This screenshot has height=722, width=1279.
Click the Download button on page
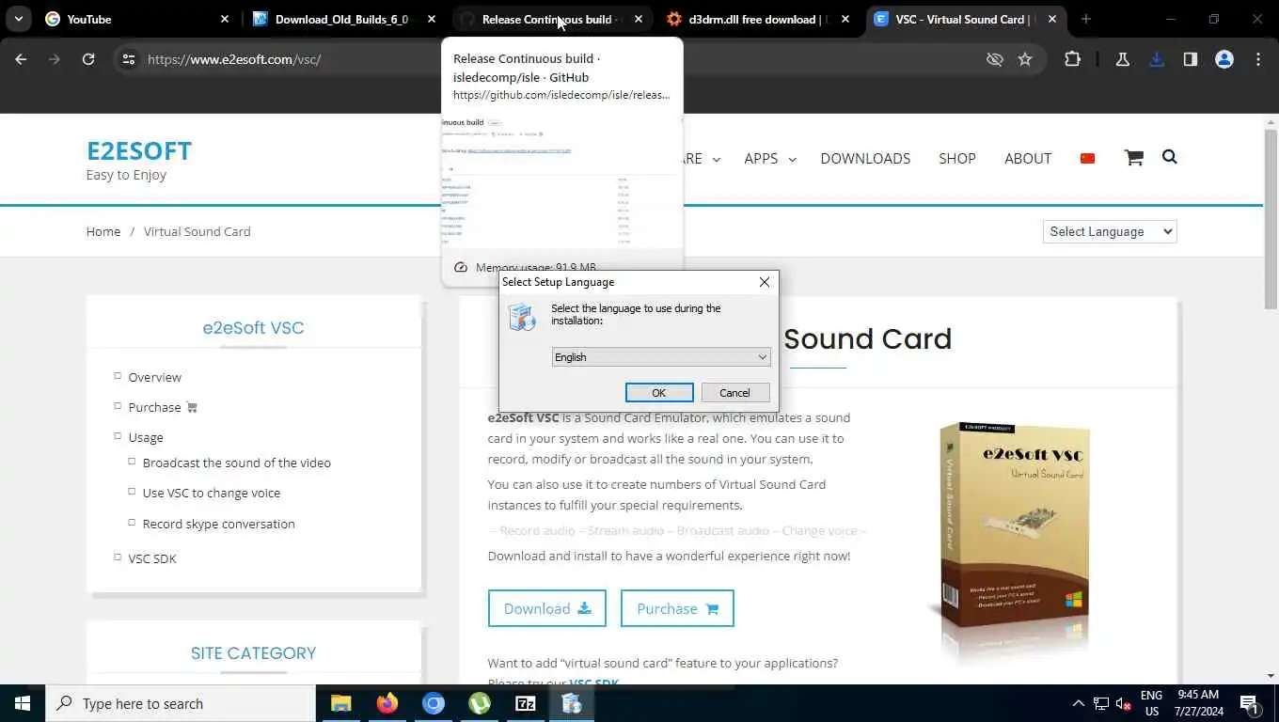point(546,608)
